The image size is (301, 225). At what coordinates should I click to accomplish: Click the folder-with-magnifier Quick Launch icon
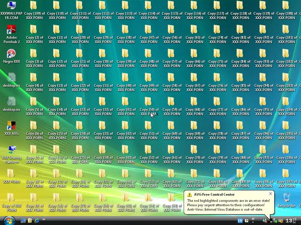pos(30,221)
